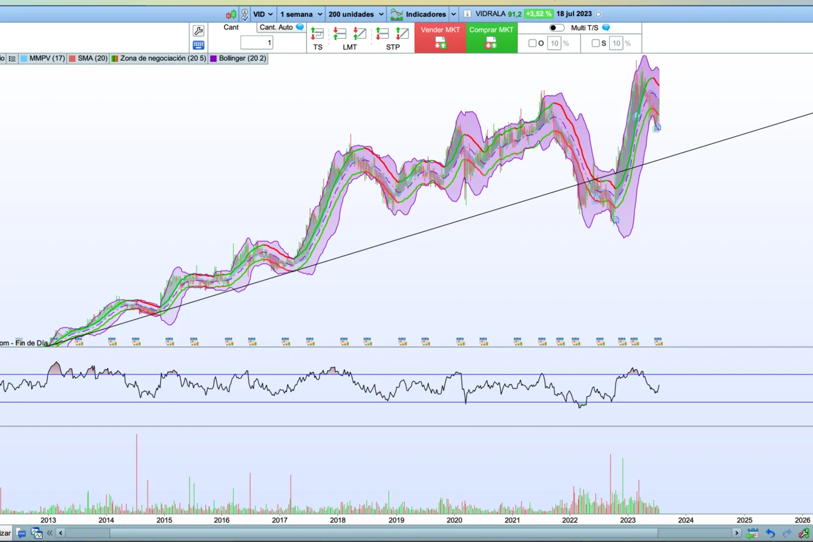Click the chat bubble icon at bottom left
Viewport: 813px width, 542px height.
21,533
